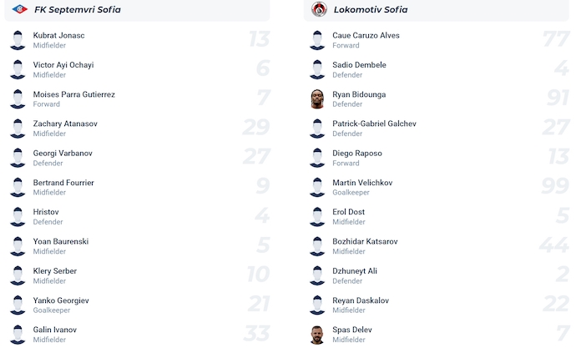Select player Patrick-Gabriel Galchev
Viewport: 576px width, 348px height.
coord(374,124)
